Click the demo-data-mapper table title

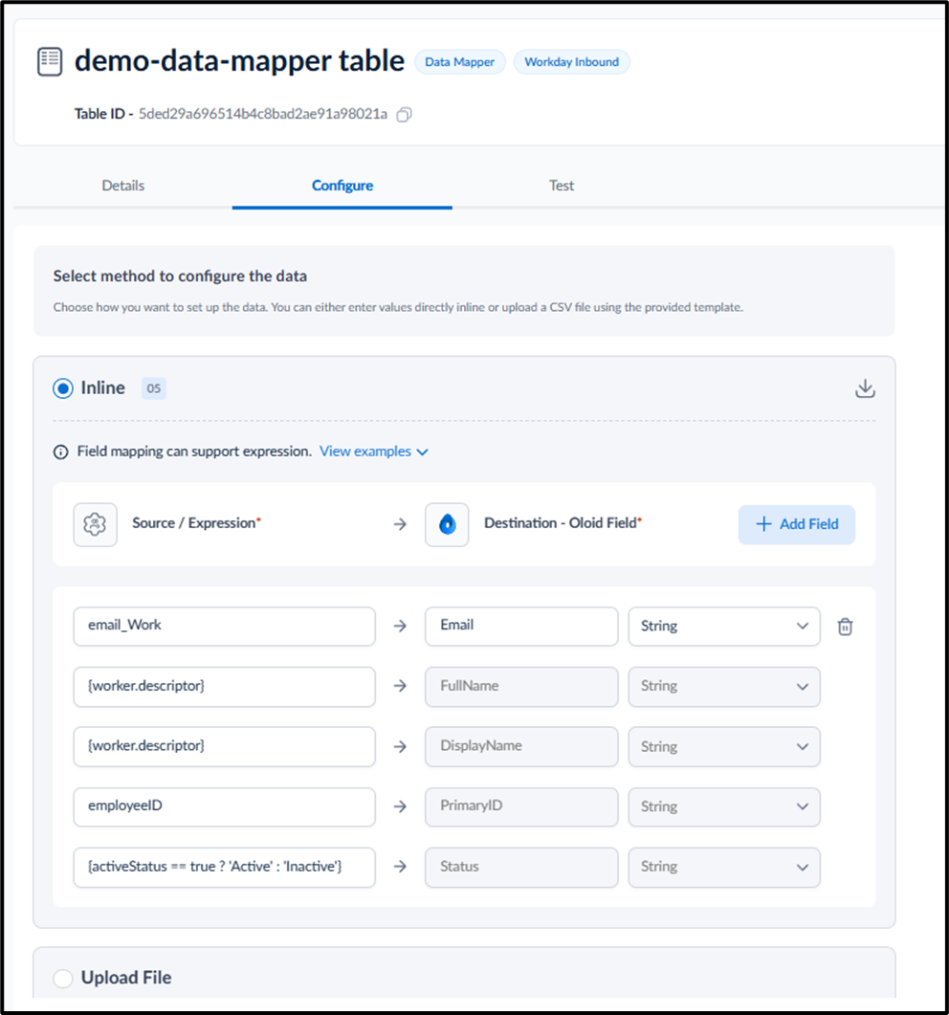239,61
